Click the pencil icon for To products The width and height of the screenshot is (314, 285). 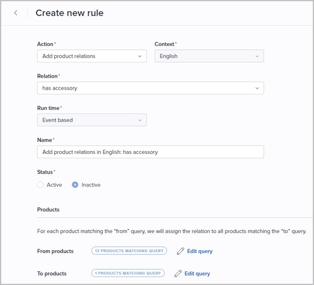tap(178, 273)
